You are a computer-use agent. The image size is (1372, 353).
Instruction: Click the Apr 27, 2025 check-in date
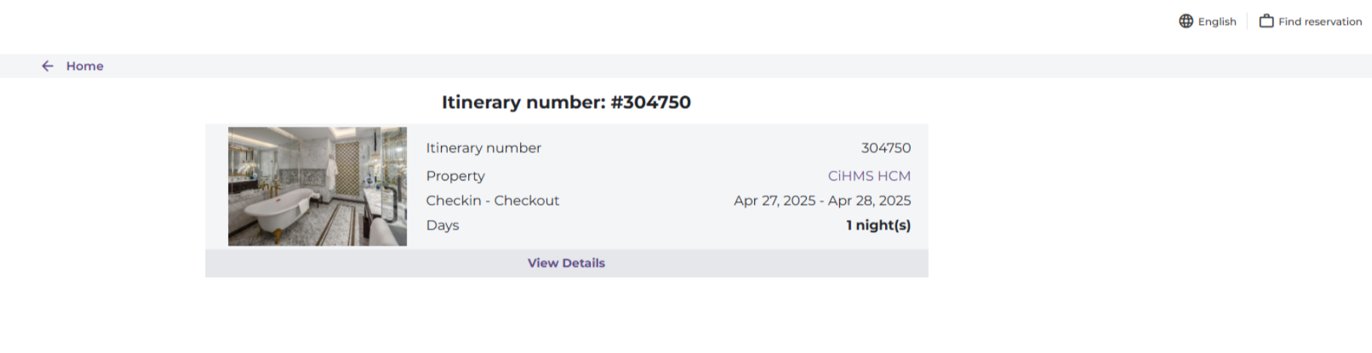point(774,201)
